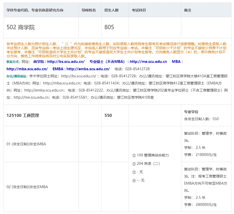Click 学制 2.5 年 in MBA remarks
234x214 pixels.
tap(195, 148)
